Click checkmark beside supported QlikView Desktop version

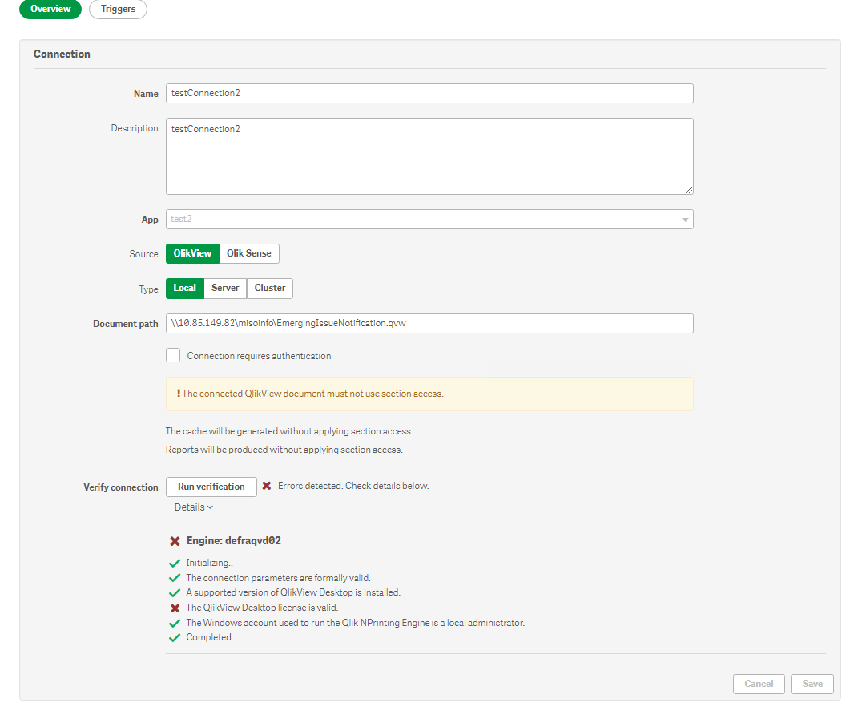pos(175,592)
